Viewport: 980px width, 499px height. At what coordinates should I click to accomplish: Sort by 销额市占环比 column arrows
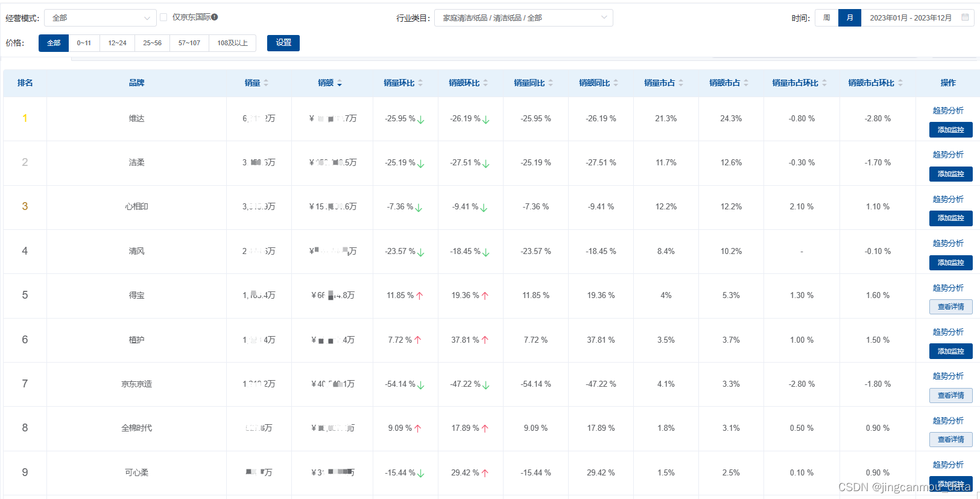[x=900, y=83]
